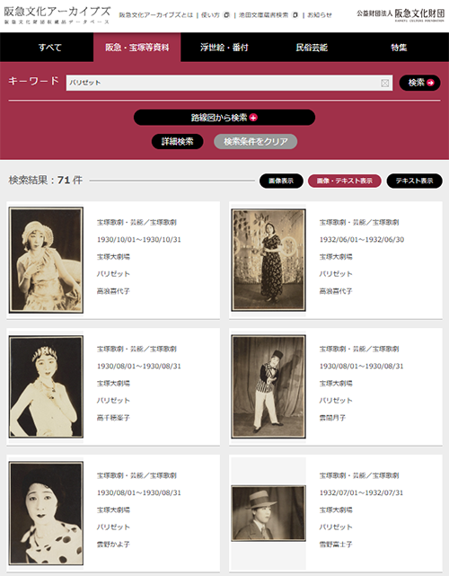Select the 画像・テキスト表示 view mode

[344, 181]
